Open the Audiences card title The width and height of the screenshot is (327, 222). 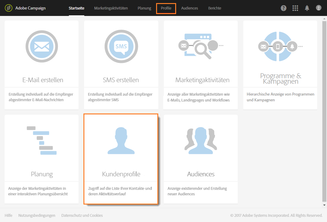[201, 174]
